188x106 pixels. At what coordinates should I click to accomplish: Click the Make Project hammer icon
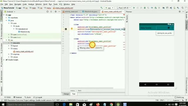(x=102, y=8)
